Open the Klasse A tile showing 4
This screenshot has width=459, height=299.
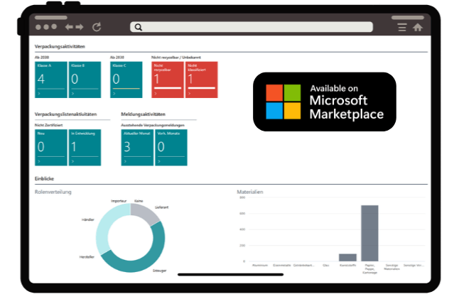[x=51, y=80]
